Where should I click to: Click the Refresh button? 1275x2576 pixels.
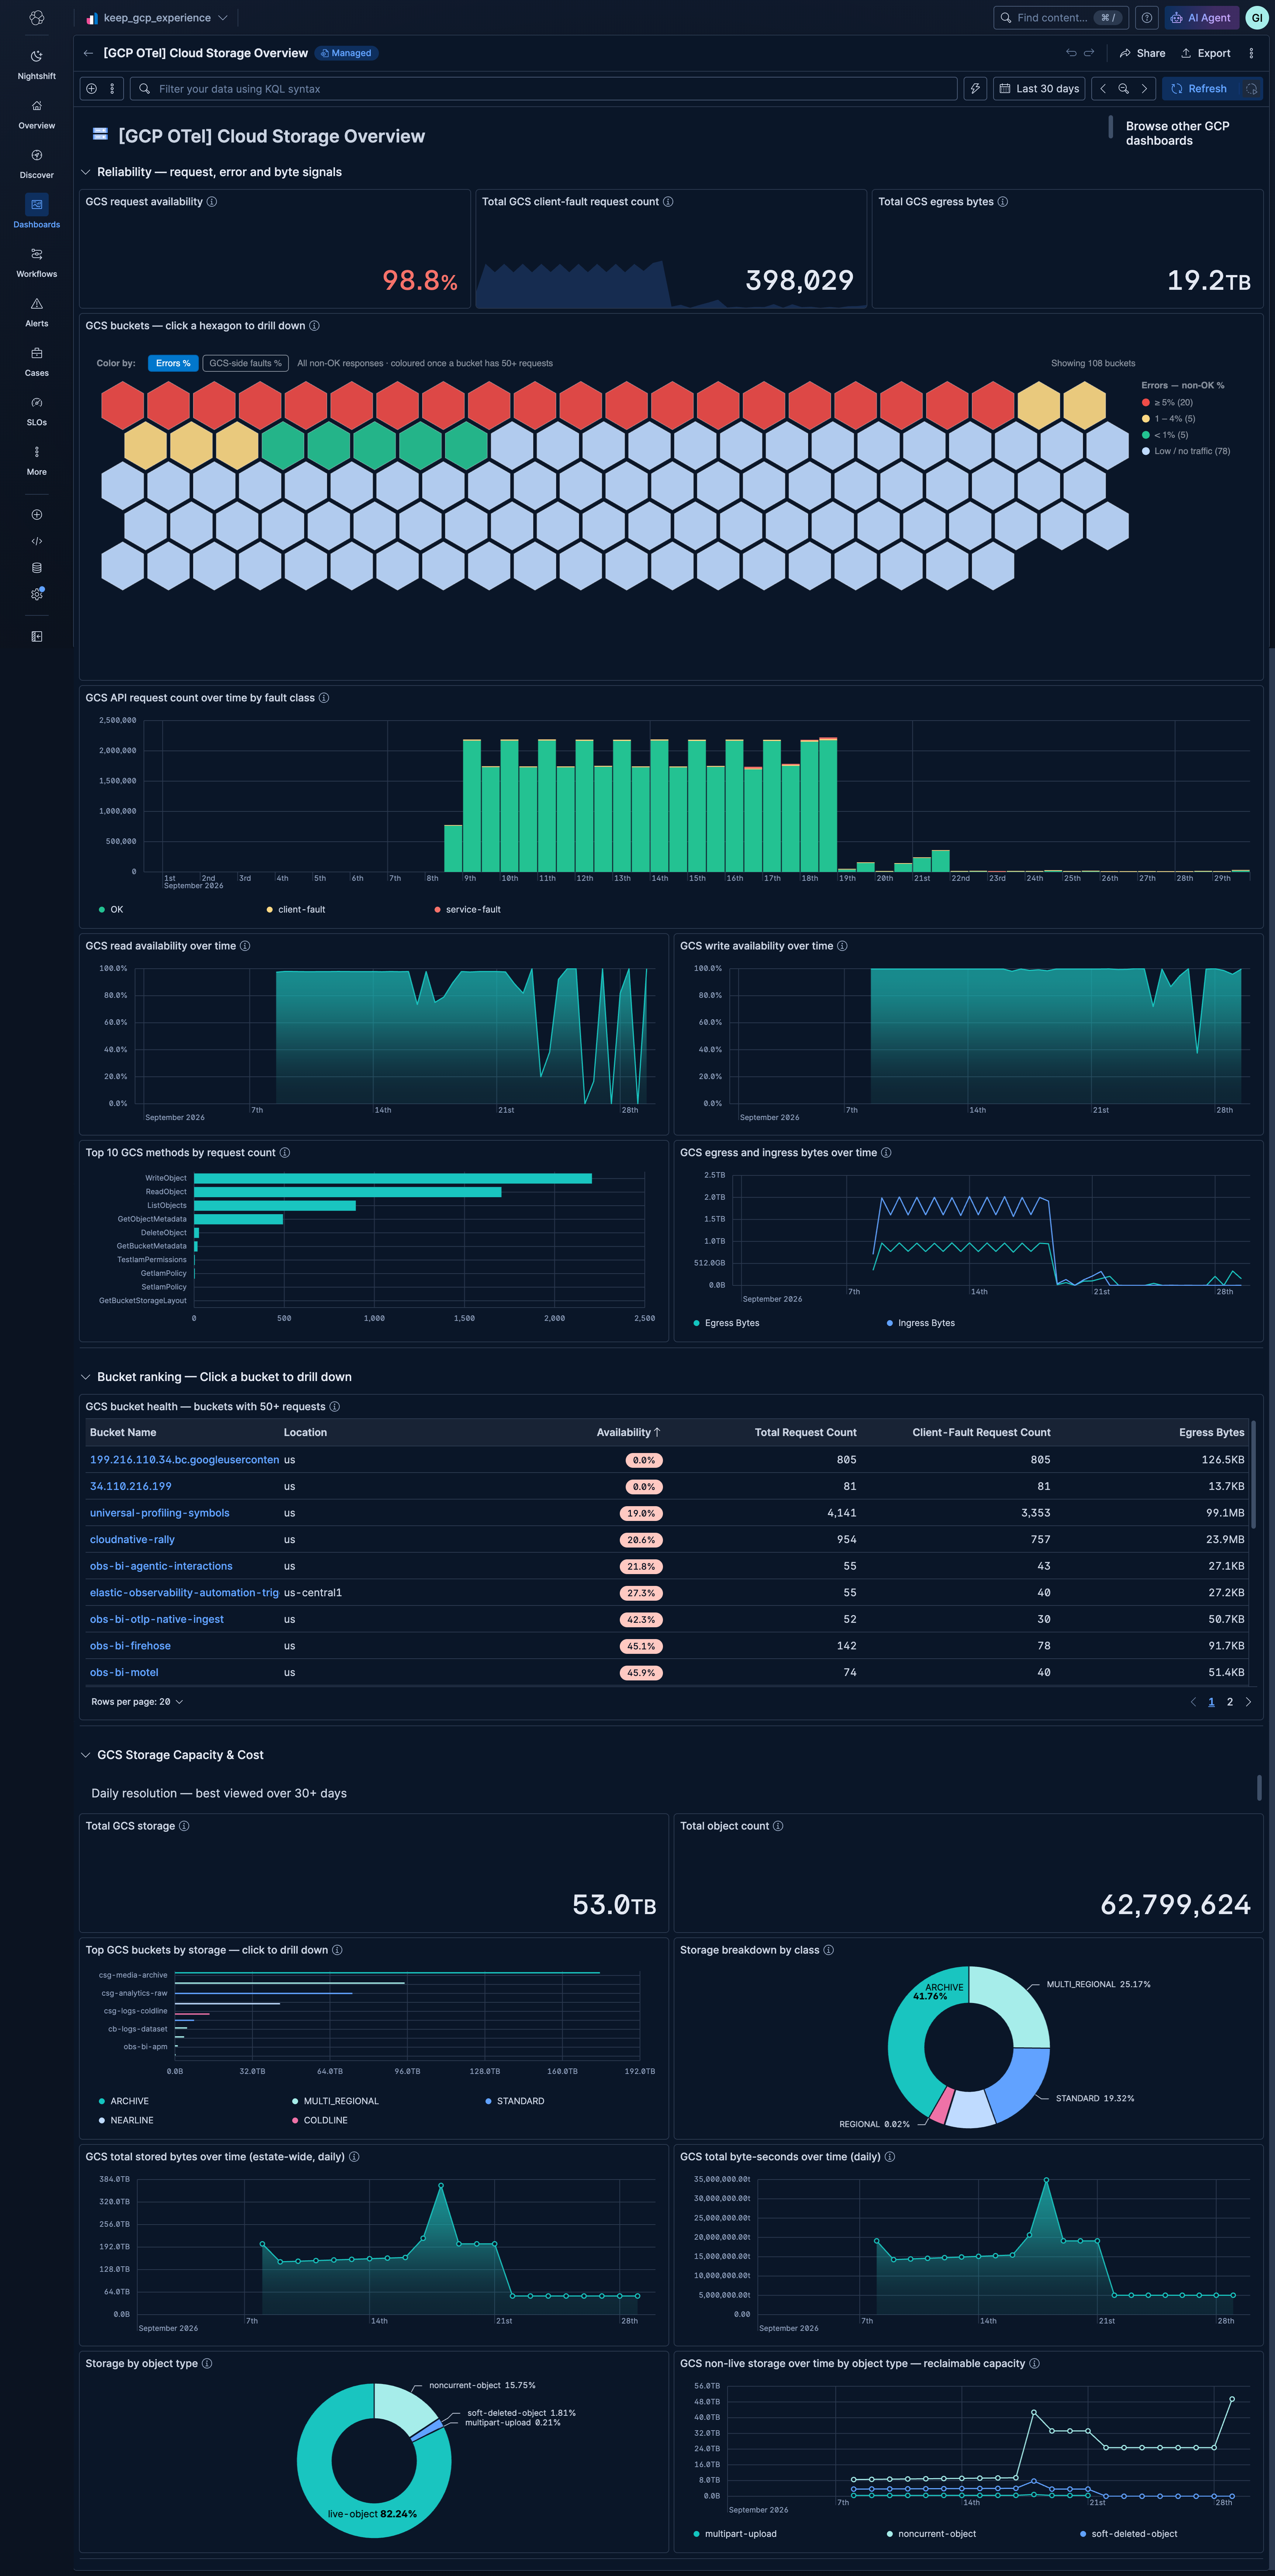[1199, 89]
